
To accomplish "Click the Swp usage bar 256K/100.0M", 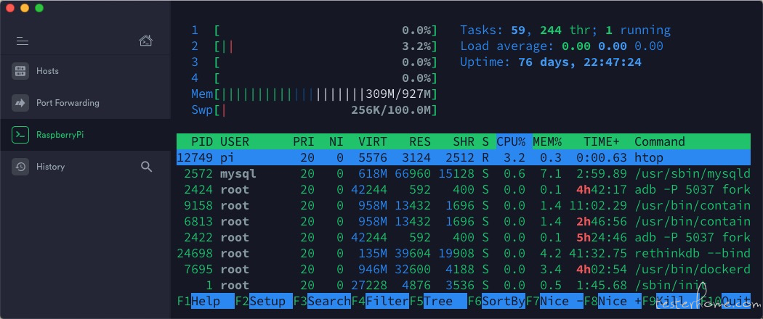I will (315, 110).
